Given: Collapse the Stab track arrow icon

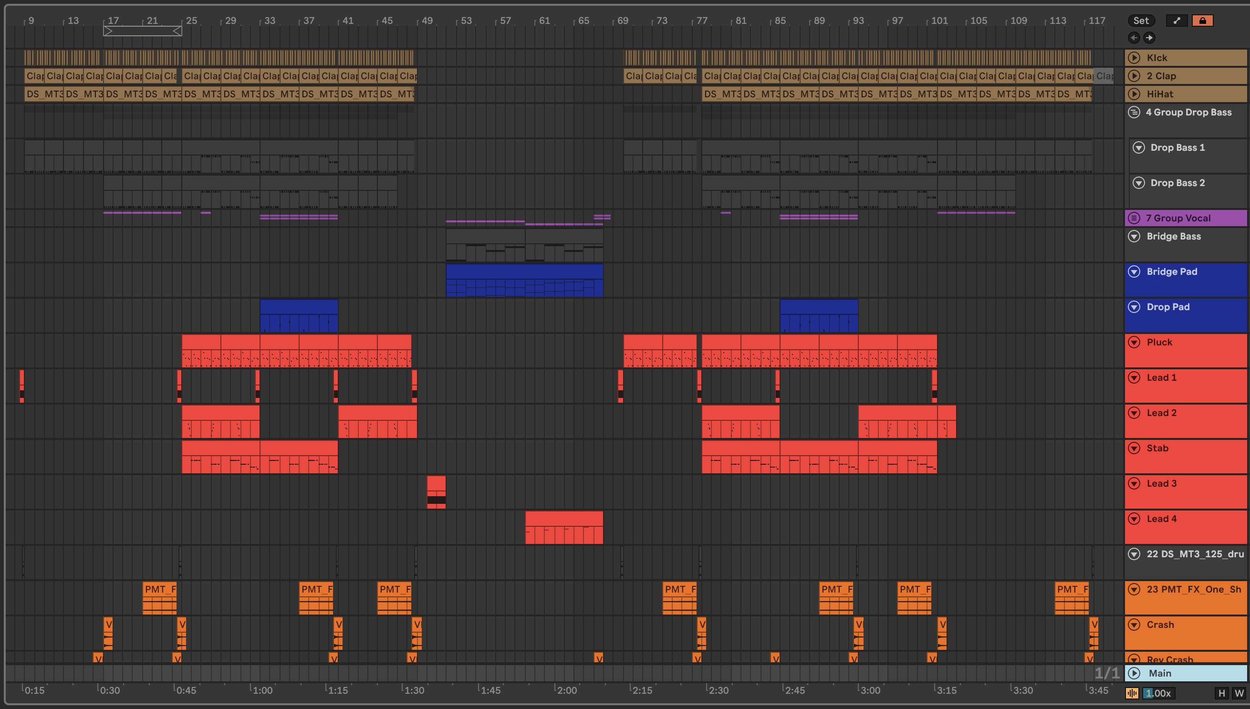Looking at the screenshot, I should (x=1134, y=448).
